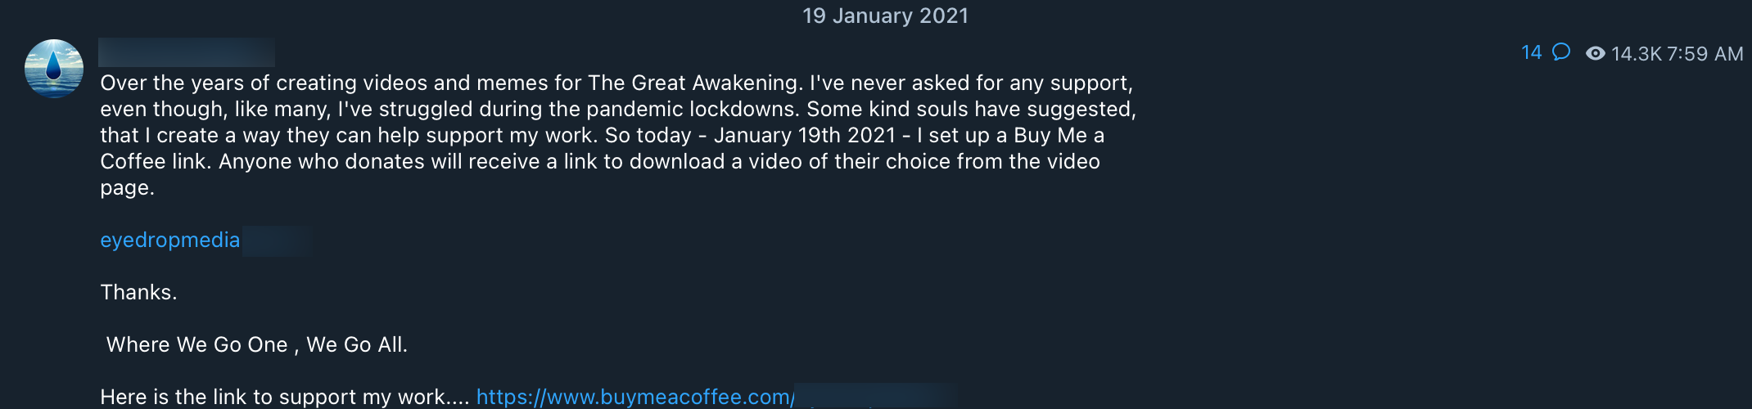1752x409 pixels.
Task: Click the "Thanks." line of the message
Action: click(138, 293)
